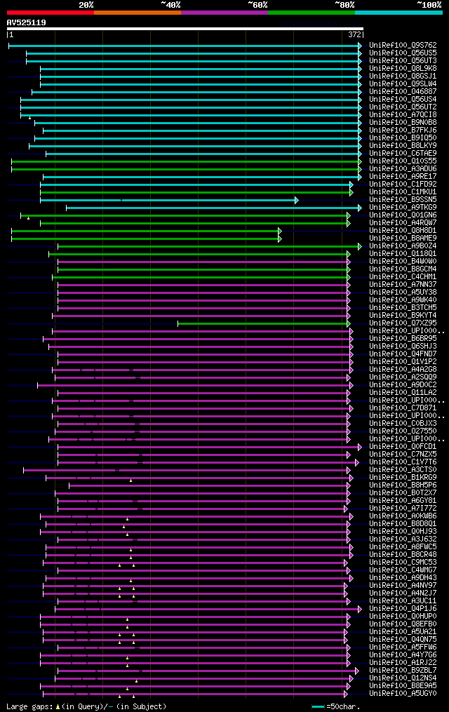Open the UniRef100_B8H5P6 label
The image size is (449, 712).
[403, 485]
